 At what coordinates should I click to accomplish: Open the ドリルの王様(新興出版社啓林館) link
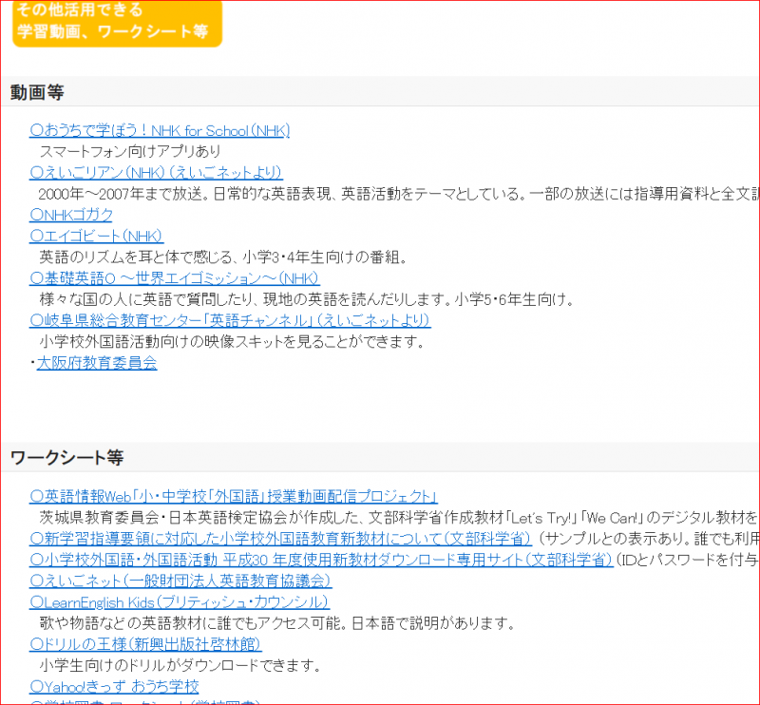(145, 644)
